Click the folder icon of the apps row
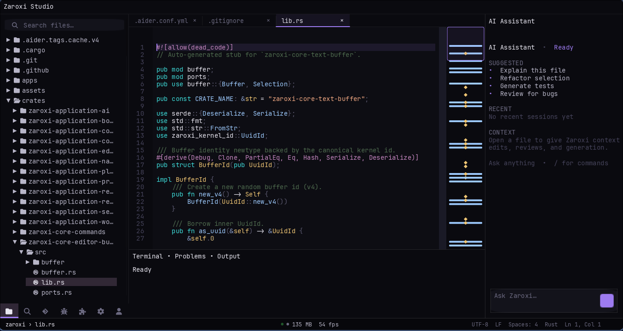 17,80
